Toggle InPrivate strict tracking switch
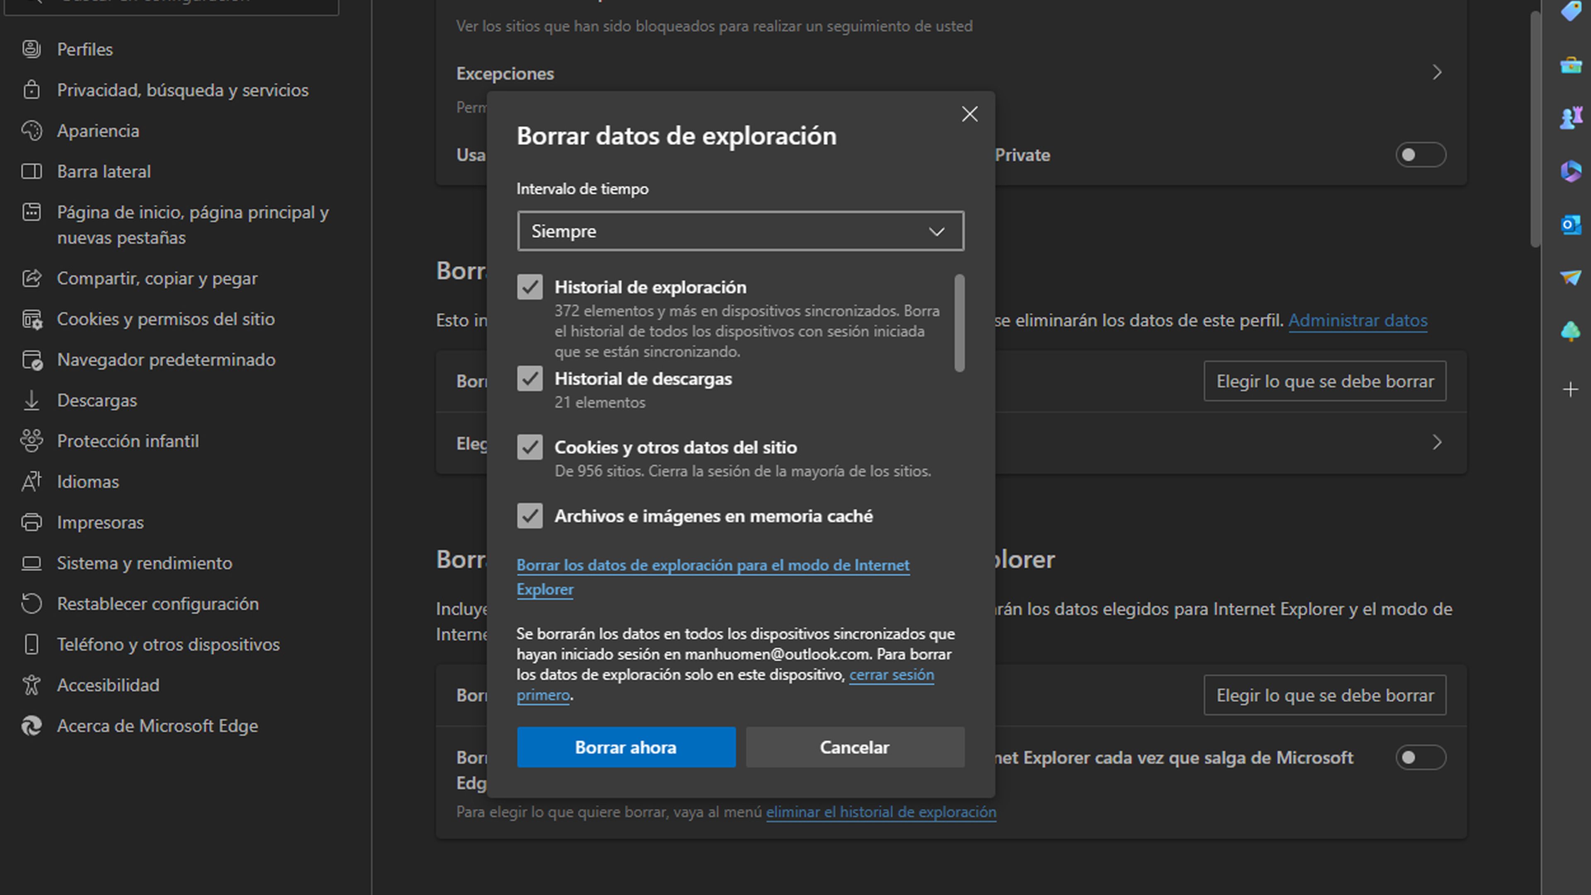The width and height of the screenshot is (1591, 895). point(1420,155)
